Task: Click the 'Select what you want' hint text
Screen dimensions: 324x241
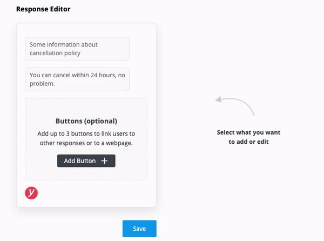Action: tap(248, 132)
